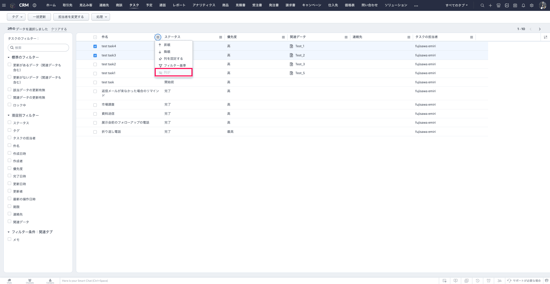Click the 担当者を変更する button
The image size is (550, 284).
(71, 17)
